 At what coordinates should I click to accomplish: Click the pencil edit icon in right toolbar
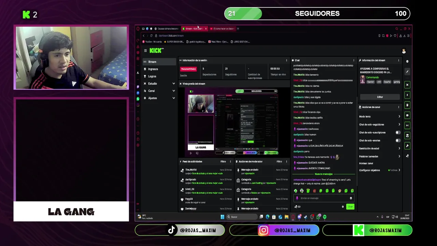[x=407, y=72]
